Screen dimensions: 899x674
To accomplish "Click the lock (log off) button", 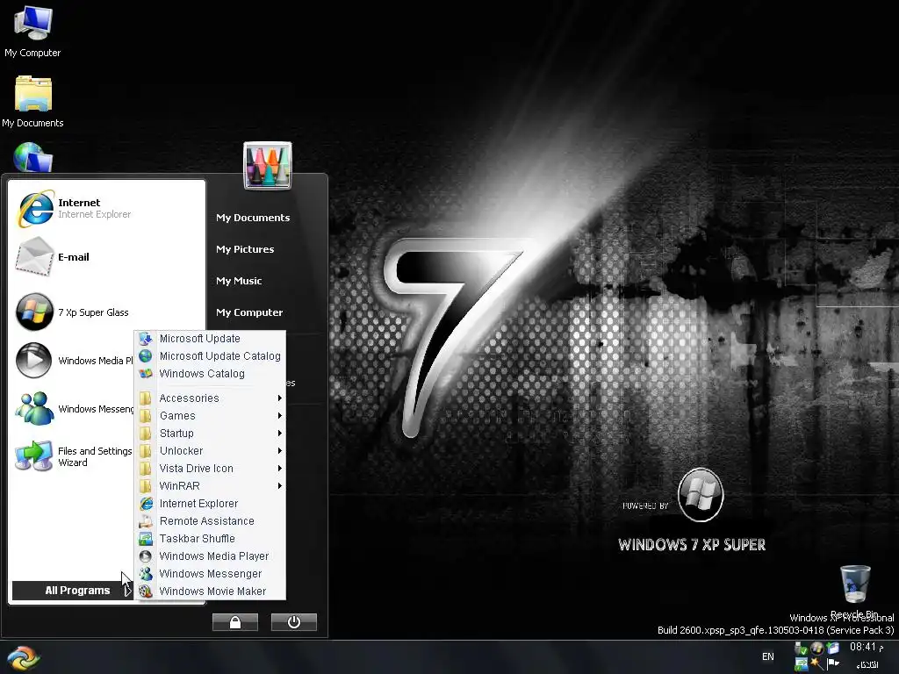I will pyautogui.click(x=235, y=622).
